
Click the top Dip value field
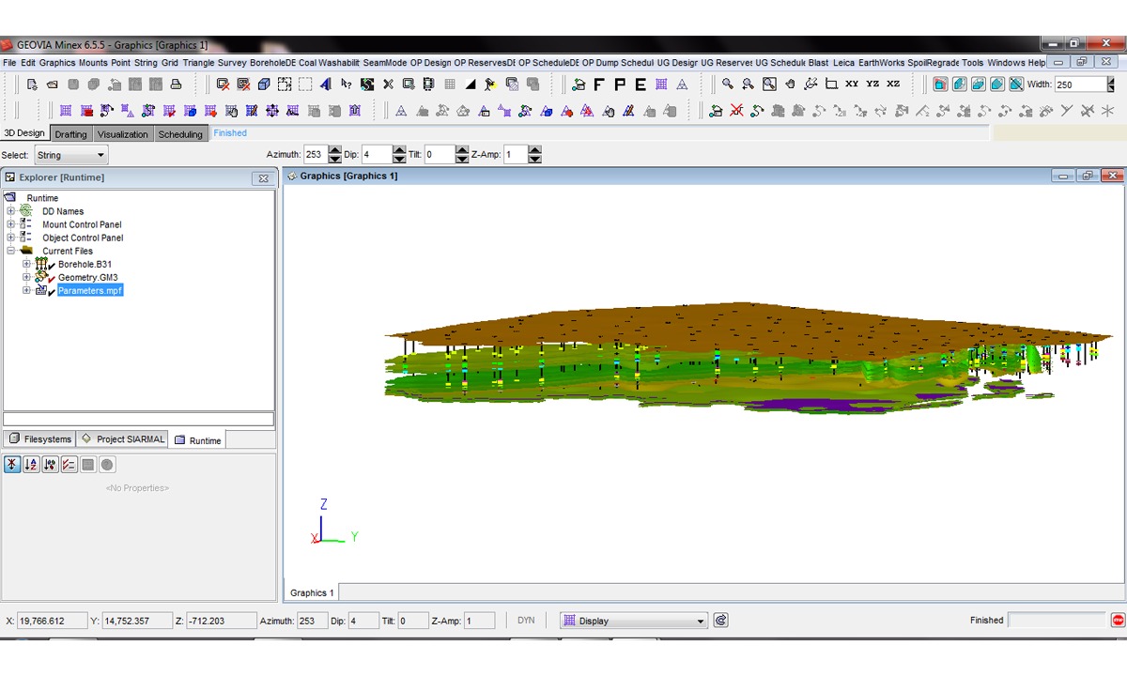pyautogui.click(x=375, y=155)
